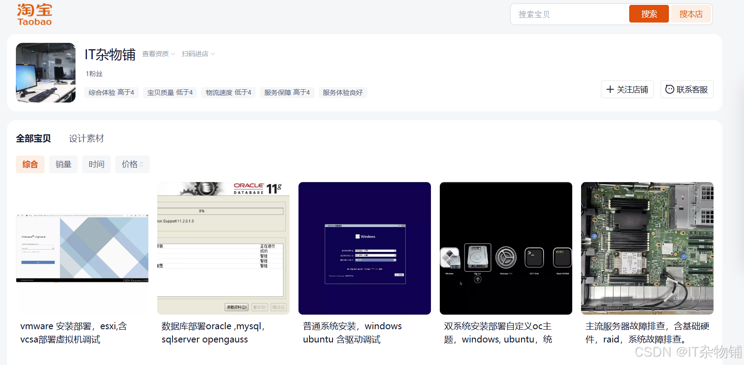Focus the 搜索宝贝 search input field
Viewport: 744px width, 365px height.
[570, 14]
